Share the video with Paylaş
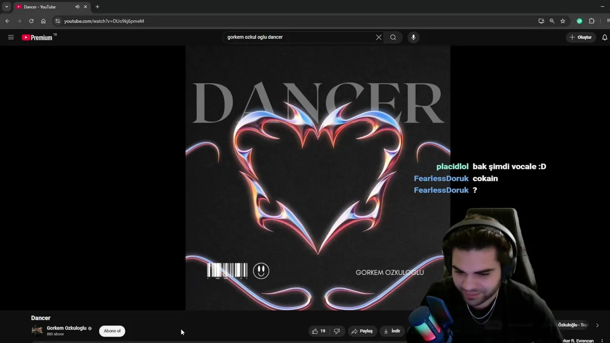The image size is (610, 343). pos(362,331)
